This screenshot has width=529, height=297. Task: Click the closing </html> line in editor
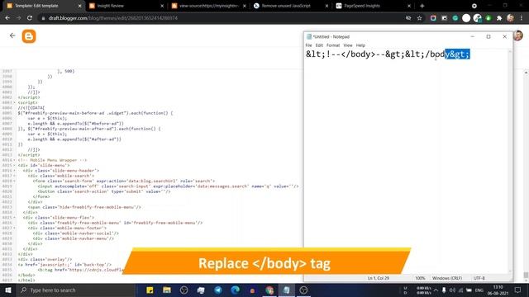coord(26,280)
